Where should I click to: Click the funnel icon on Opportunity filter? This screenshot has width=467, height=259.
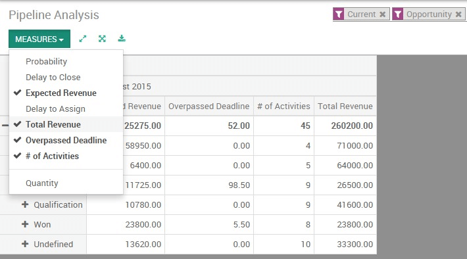pyautogui.click(x=397, y=14)
